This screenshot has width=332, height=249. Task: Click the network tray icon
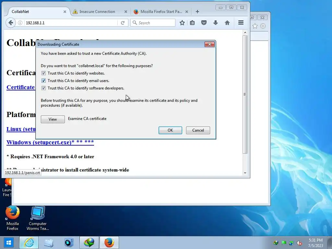[291, 243]
